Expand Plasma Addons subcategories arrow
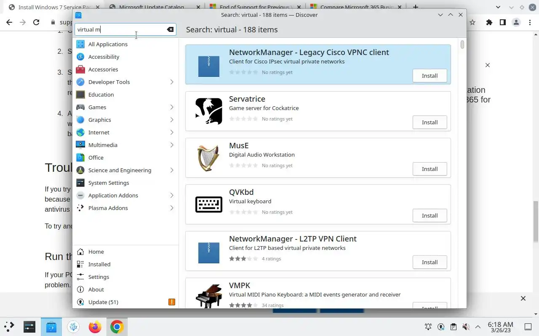 click(x=172, y=208)
